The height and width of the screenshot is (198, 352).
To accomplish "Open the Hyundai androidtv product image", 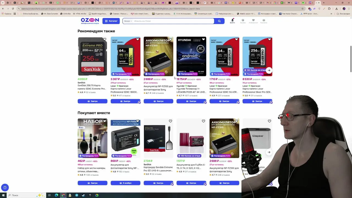I will tap(191, 56).
